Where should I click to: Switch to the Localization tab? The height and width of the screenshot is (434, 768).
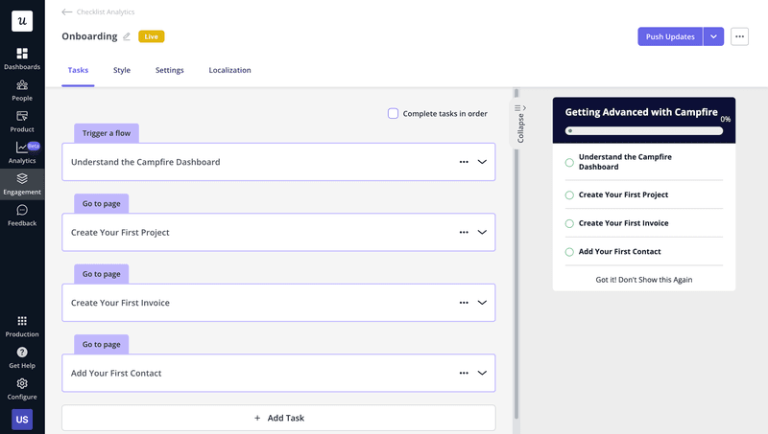tap(229, 70)
